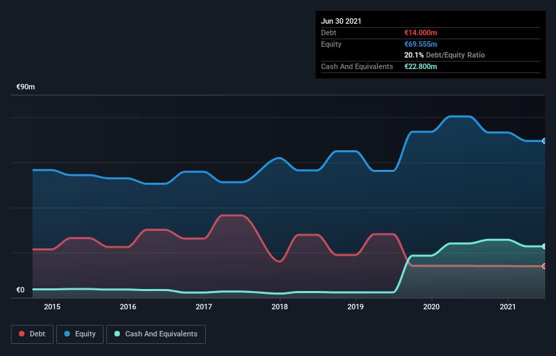Click the €69.555m equity value

coord(421,44)
